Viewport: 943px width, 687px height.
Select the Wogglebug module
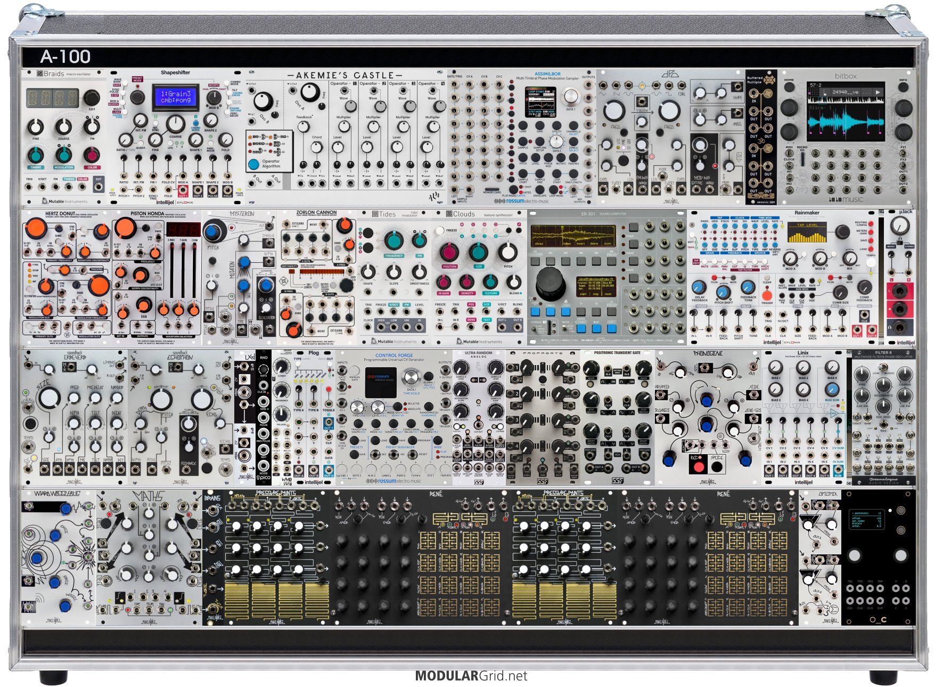click(59, 557)
